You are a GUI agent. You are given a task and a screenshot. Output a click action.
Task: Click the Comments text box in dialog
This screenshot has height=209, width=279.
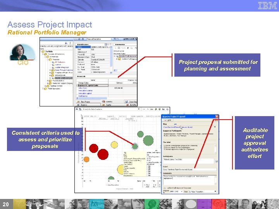(x=190, y=180)
